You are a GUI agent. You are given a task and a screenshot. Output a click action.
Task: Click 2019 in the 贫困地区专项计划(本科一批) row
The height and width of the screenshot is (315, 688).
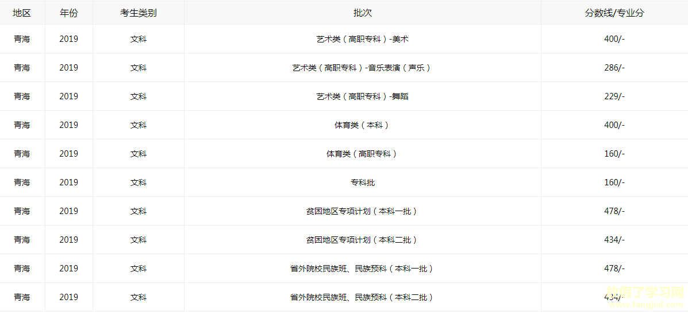click(x=69, y=211)
